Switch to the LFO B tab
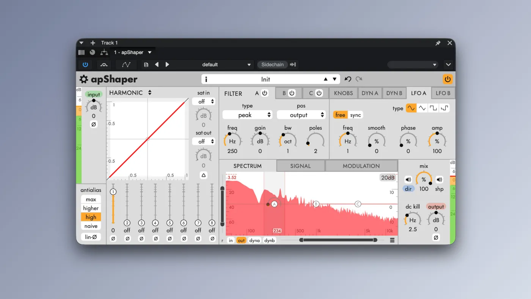The width and height of the screenshot is (531, 299). click(443, 93)
